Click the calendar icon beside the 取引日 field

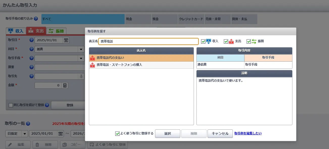pyautogui.click(x=66, y=40)
